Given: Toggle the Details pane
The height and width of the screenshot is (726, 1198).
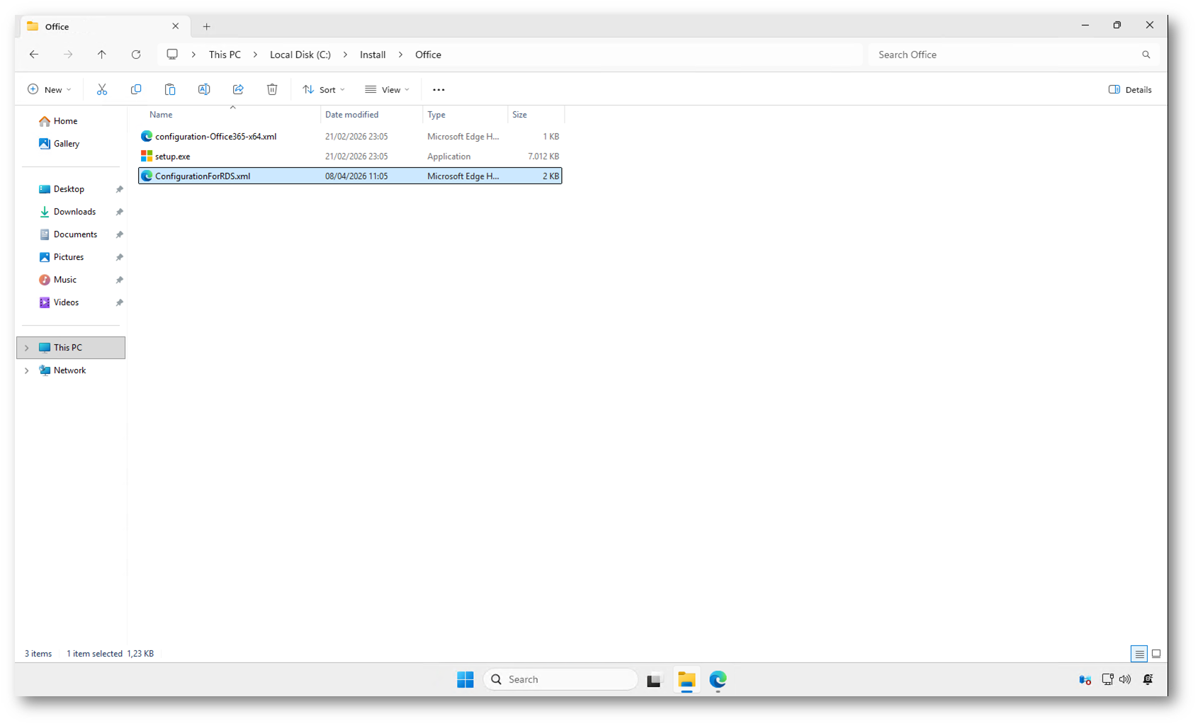Looking at the screenshot, I should coord(1130,89).
